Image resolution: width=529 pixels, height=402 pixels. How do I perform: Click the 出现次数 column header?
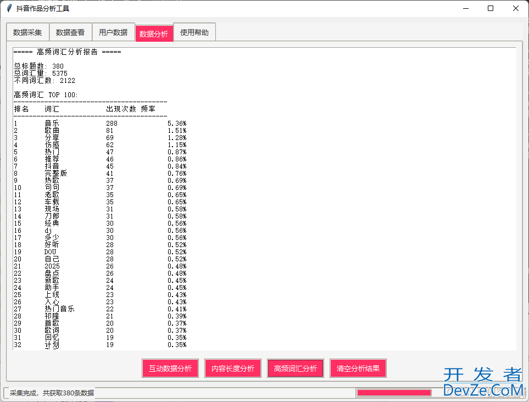tap(121, 109)
